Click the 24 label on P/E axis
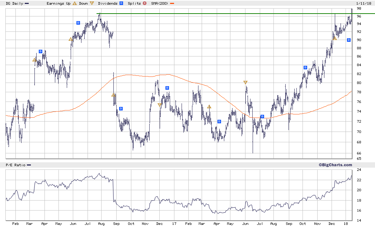 (x=359, y=170)
